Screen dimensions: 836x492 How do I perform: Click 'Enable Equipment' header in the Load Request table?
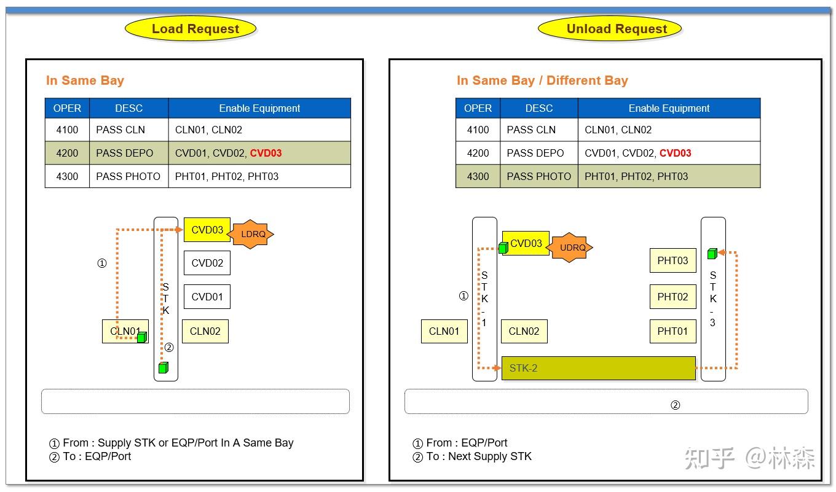pos(259,108)
